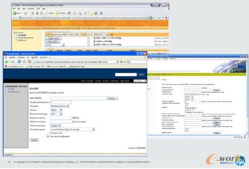249x169 pixels.
Task: Open the Interconnect type Gigabit dropdown
Action: pos(56,126)
